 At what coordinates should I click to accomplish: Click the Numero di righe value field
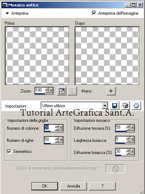pos(50,140)
